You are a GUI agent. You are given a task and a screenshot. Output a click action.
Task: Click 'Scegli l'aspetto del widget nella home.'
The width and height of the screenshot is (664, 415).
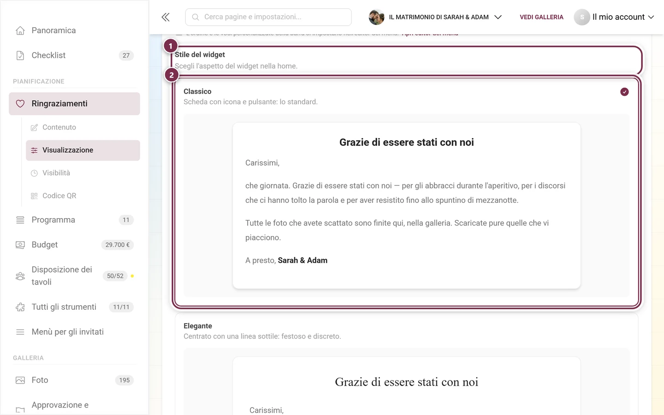click(236, 66)
